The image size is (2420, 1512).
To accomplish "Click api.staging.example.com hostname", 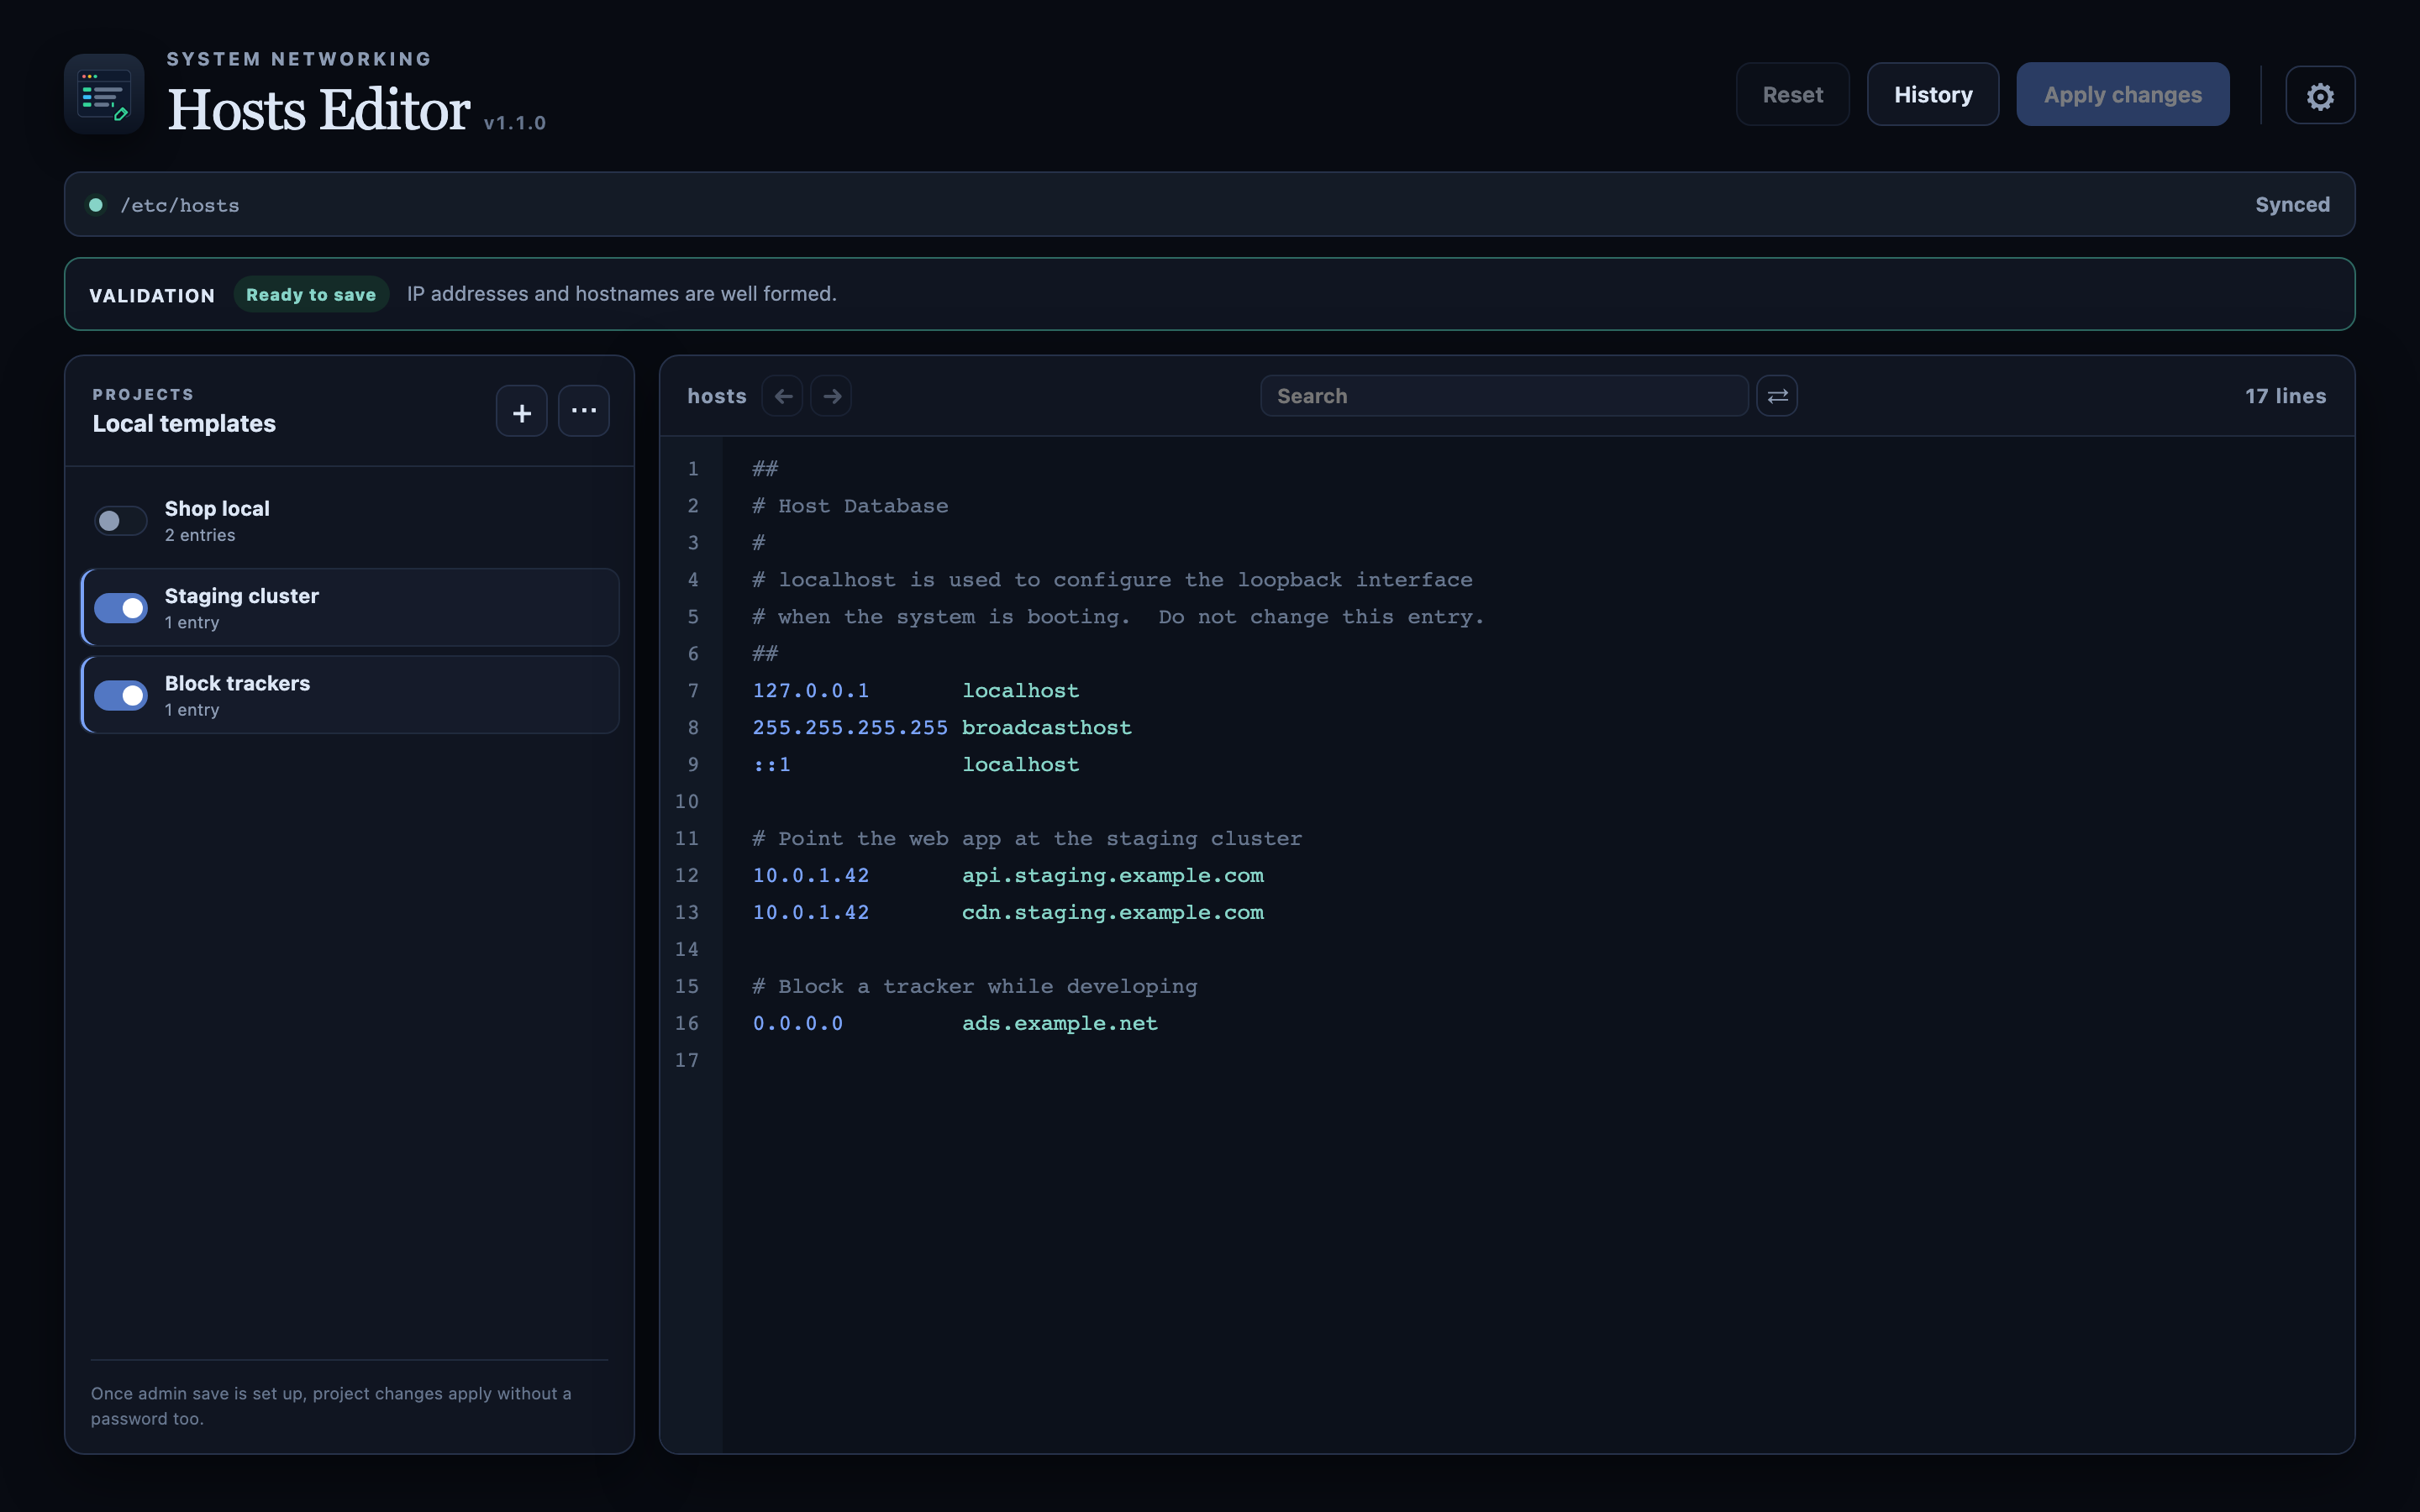I will [x=1113, y=876].
